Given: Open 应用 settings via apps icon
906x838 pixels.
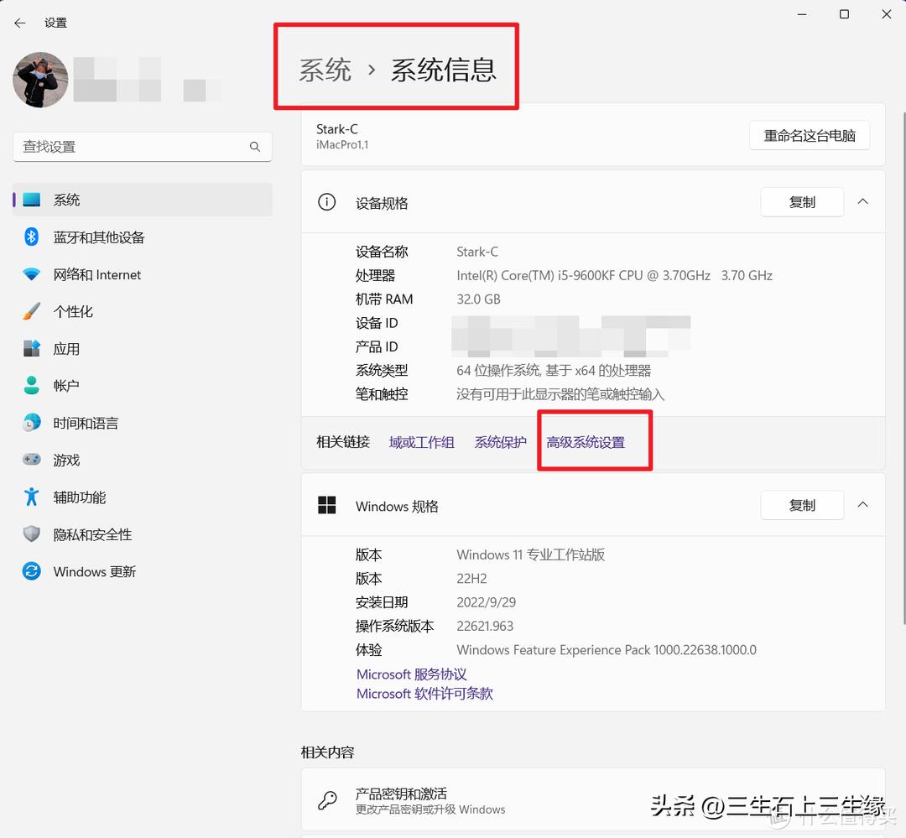Looking at the screenshot, I should click(30, 348).
